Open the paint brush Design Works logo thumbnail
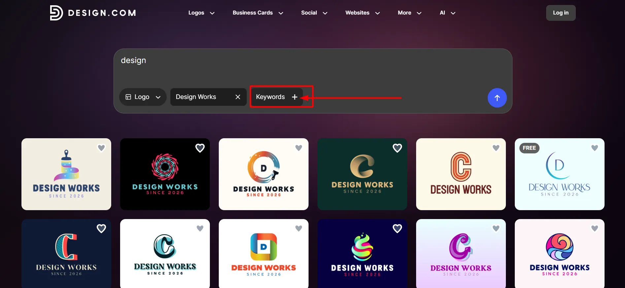The height and width of the screenshot is (288, 625). point(66,174)
